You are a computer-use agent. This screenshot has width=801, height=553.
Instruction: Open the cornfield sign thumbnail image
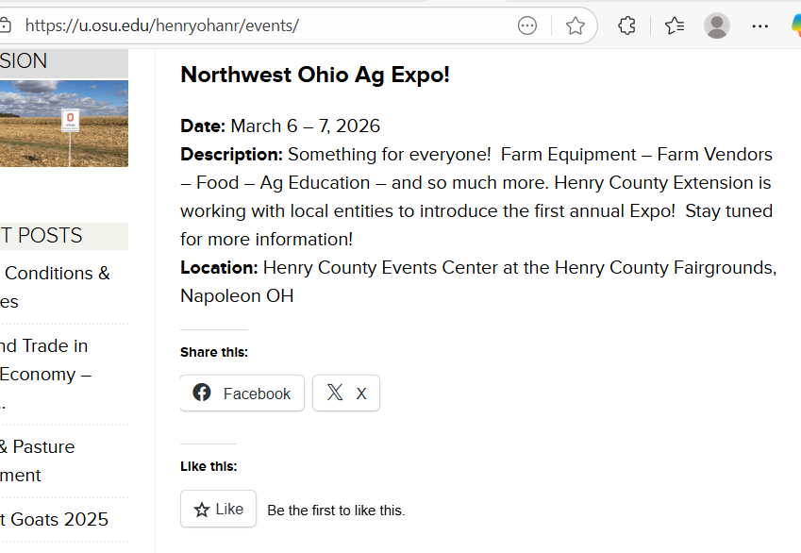[64, 124]
